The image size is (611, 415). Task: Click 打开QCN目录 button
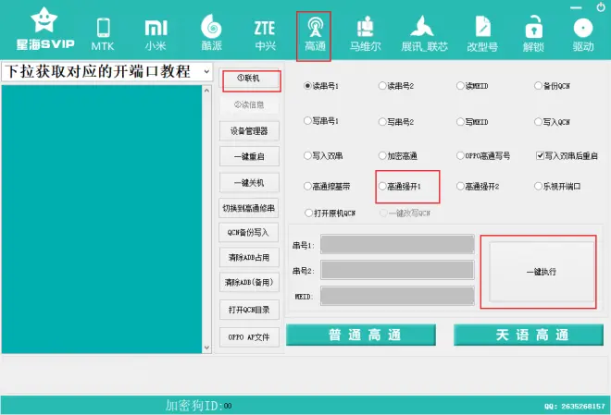[x=249, y=310]
